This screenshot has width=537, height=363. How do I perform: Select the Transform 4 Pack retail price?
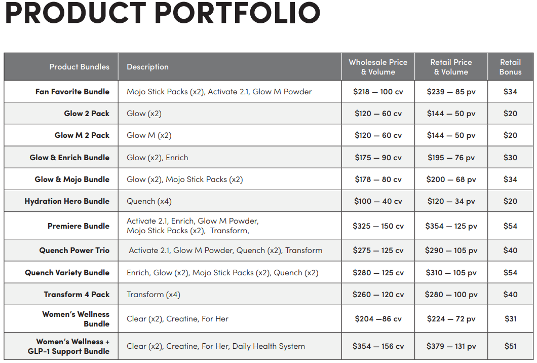[x=451, y=295]
